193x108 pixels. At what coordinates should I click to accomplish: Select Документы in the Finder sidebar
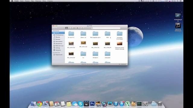pos(58,43)
